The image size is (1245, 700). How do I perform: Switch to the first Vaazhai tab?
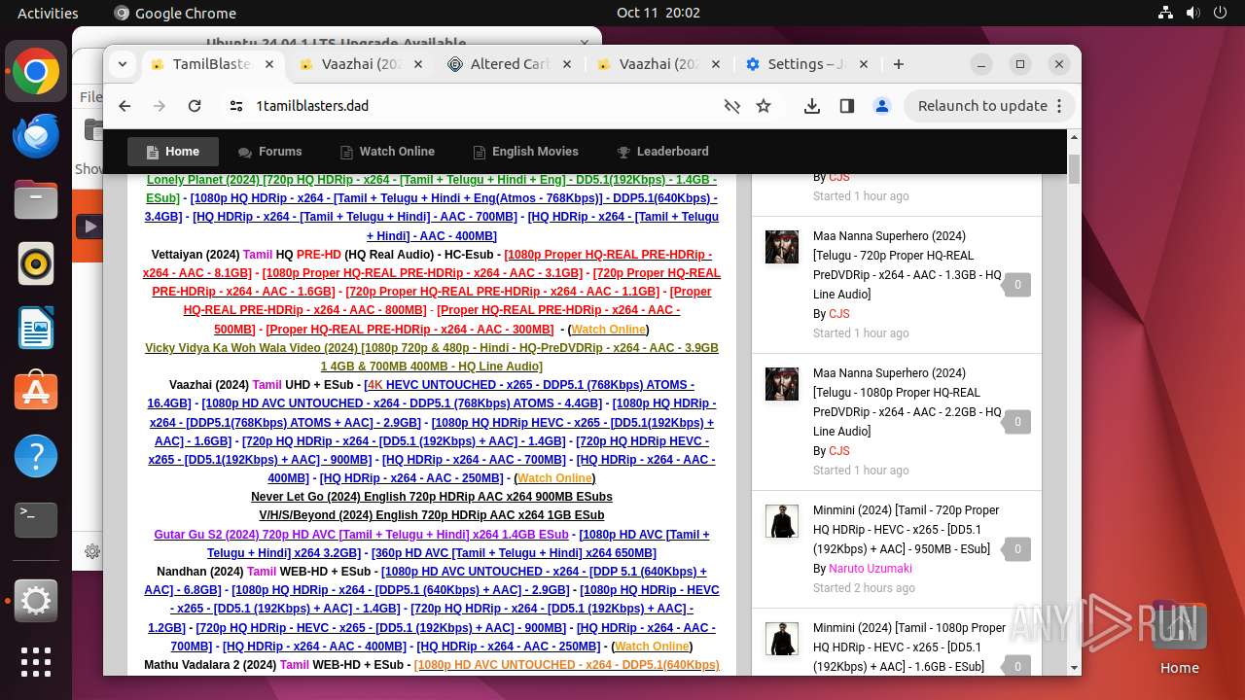pos(361,64)
